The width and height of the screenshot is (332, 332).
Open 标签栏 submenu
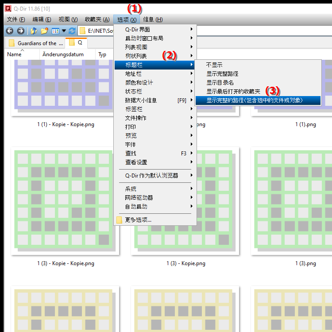click(x=155, y=109)
